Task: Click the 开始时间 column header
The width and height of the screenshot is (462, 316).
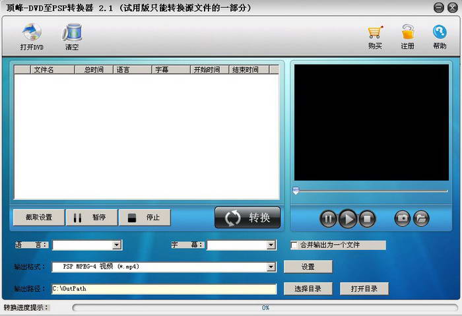Action: click(x=209, y=69)
